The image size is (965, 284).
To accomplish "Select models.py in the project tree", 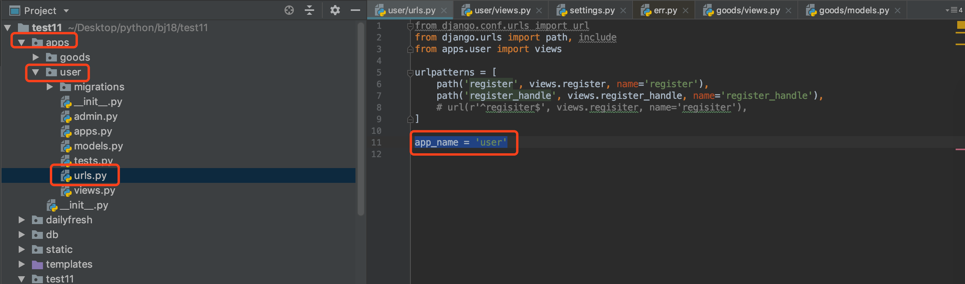I will 98,146.
